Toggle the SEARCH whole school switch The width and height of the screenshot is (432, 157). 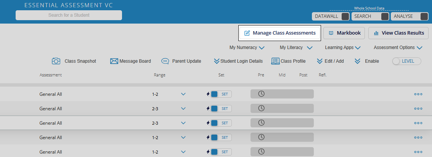click(x=370, y=16)
